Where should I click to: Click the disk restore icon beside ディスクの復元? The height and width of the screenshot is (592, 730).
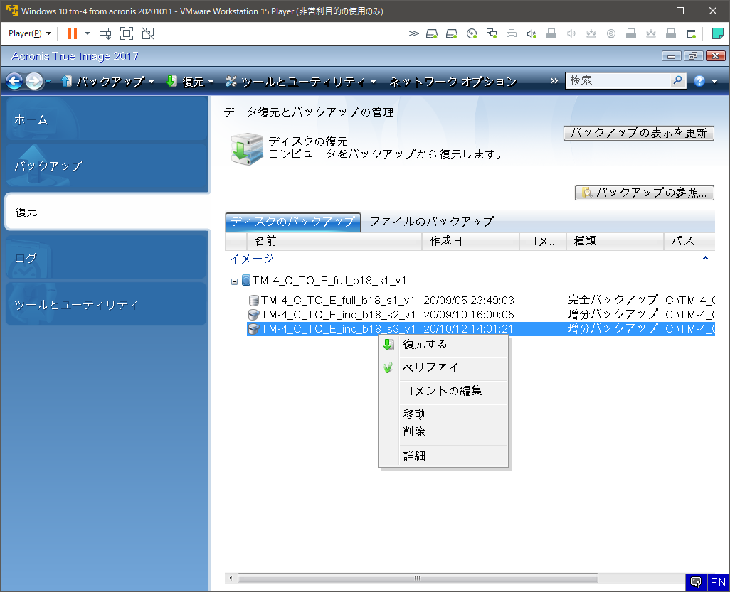(247, 149)
